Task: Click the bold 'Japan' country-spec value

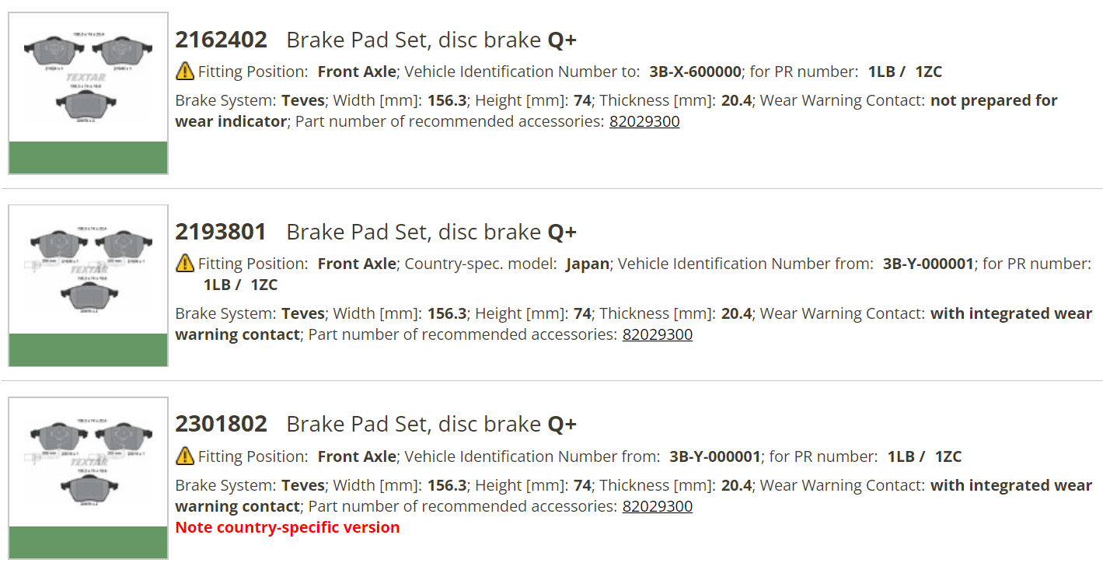Action: click(588, 264)
